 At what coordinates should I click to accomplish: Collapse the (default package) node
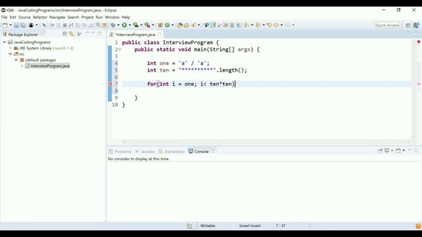tap(16, 60)
